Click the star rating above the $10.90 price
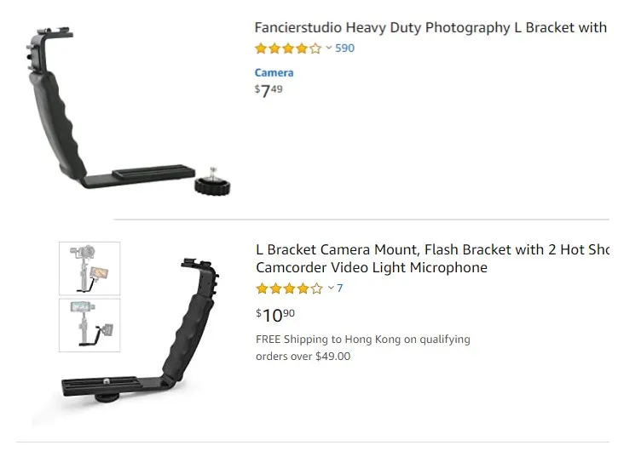 click(289, 288)
